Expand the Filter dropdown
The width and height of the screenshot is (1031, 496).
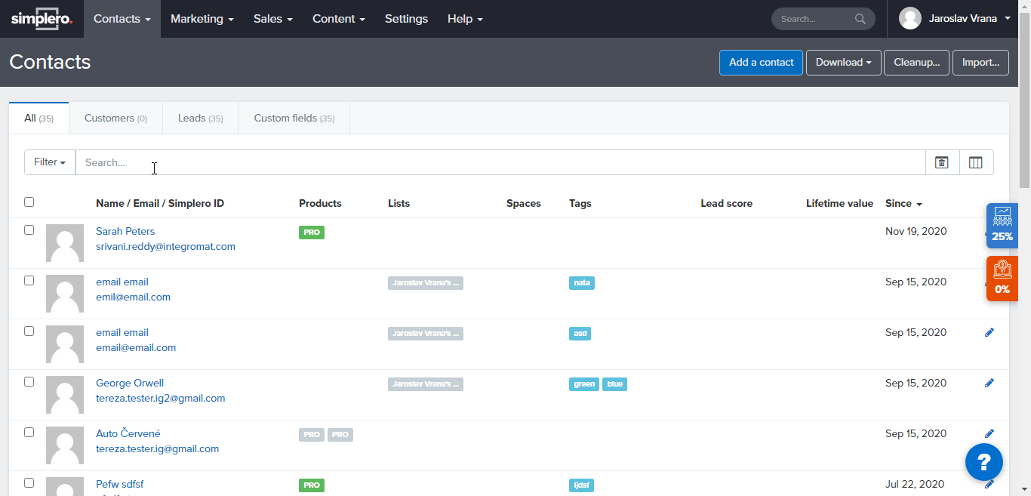[50, 162]
